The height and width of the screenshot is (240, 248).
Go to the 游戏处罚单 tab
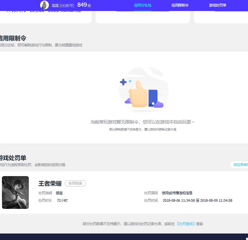pos(218,5)
